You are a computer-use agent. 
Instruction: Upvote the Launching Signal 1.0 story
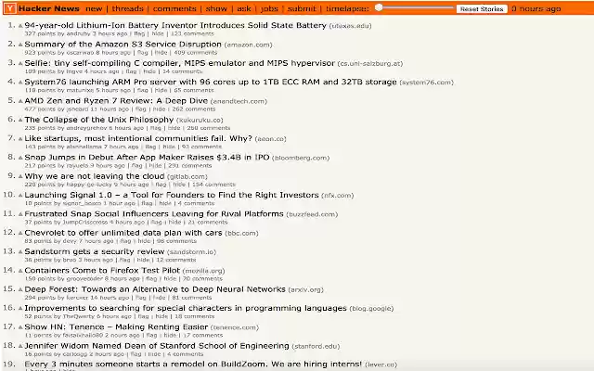tap(20, 196)
